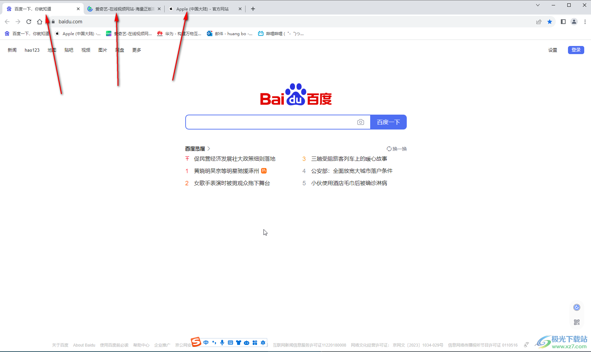Open 视频 link
The width and height of the screenshot is (591, 352).
(x=86, y=50)
